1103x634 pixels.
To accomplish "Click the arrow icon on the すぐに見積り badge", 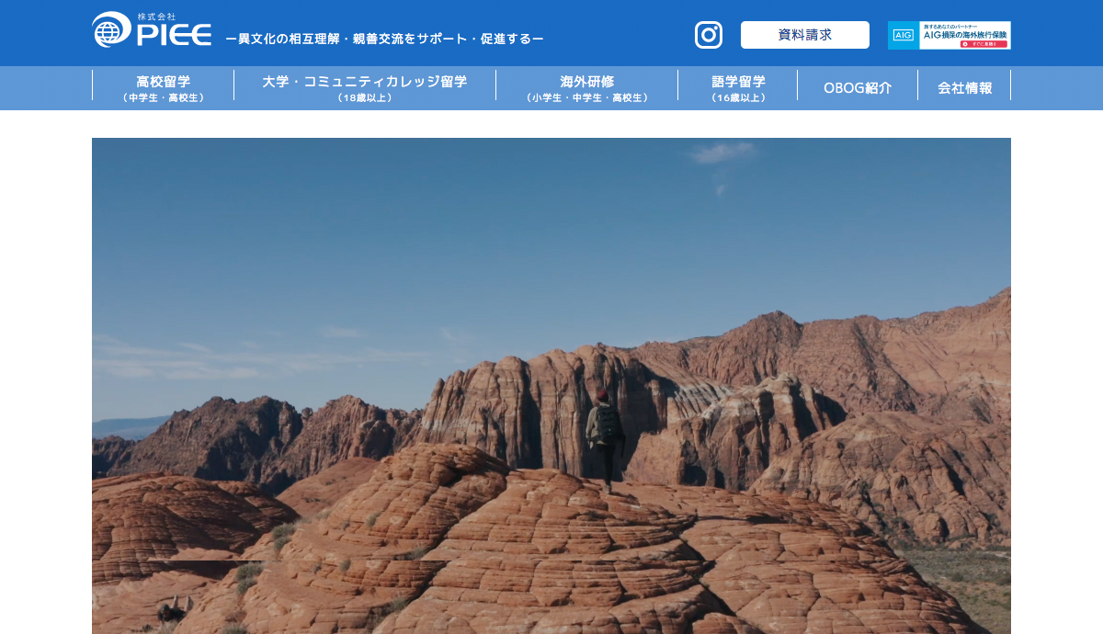I will click(965, 44).
